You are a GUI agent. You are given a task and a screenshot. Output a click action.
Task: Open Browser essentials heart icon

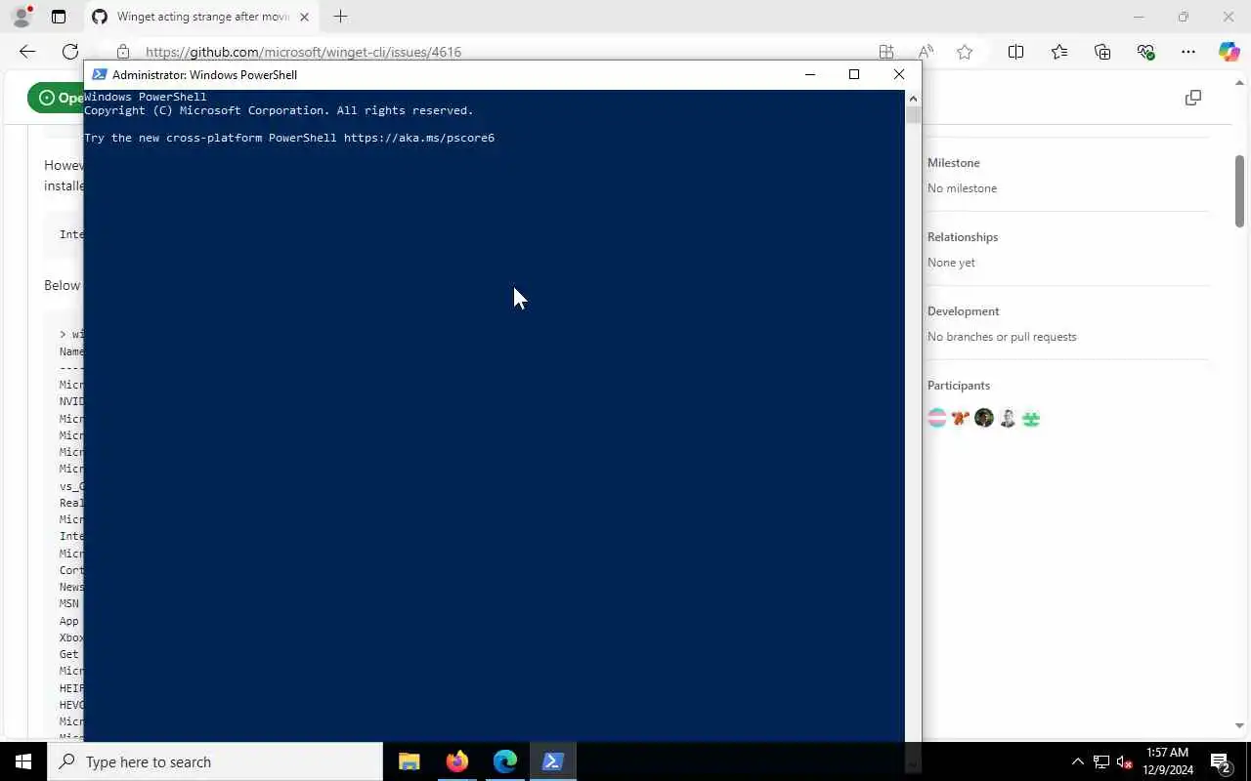click(x=1145, y=52)
